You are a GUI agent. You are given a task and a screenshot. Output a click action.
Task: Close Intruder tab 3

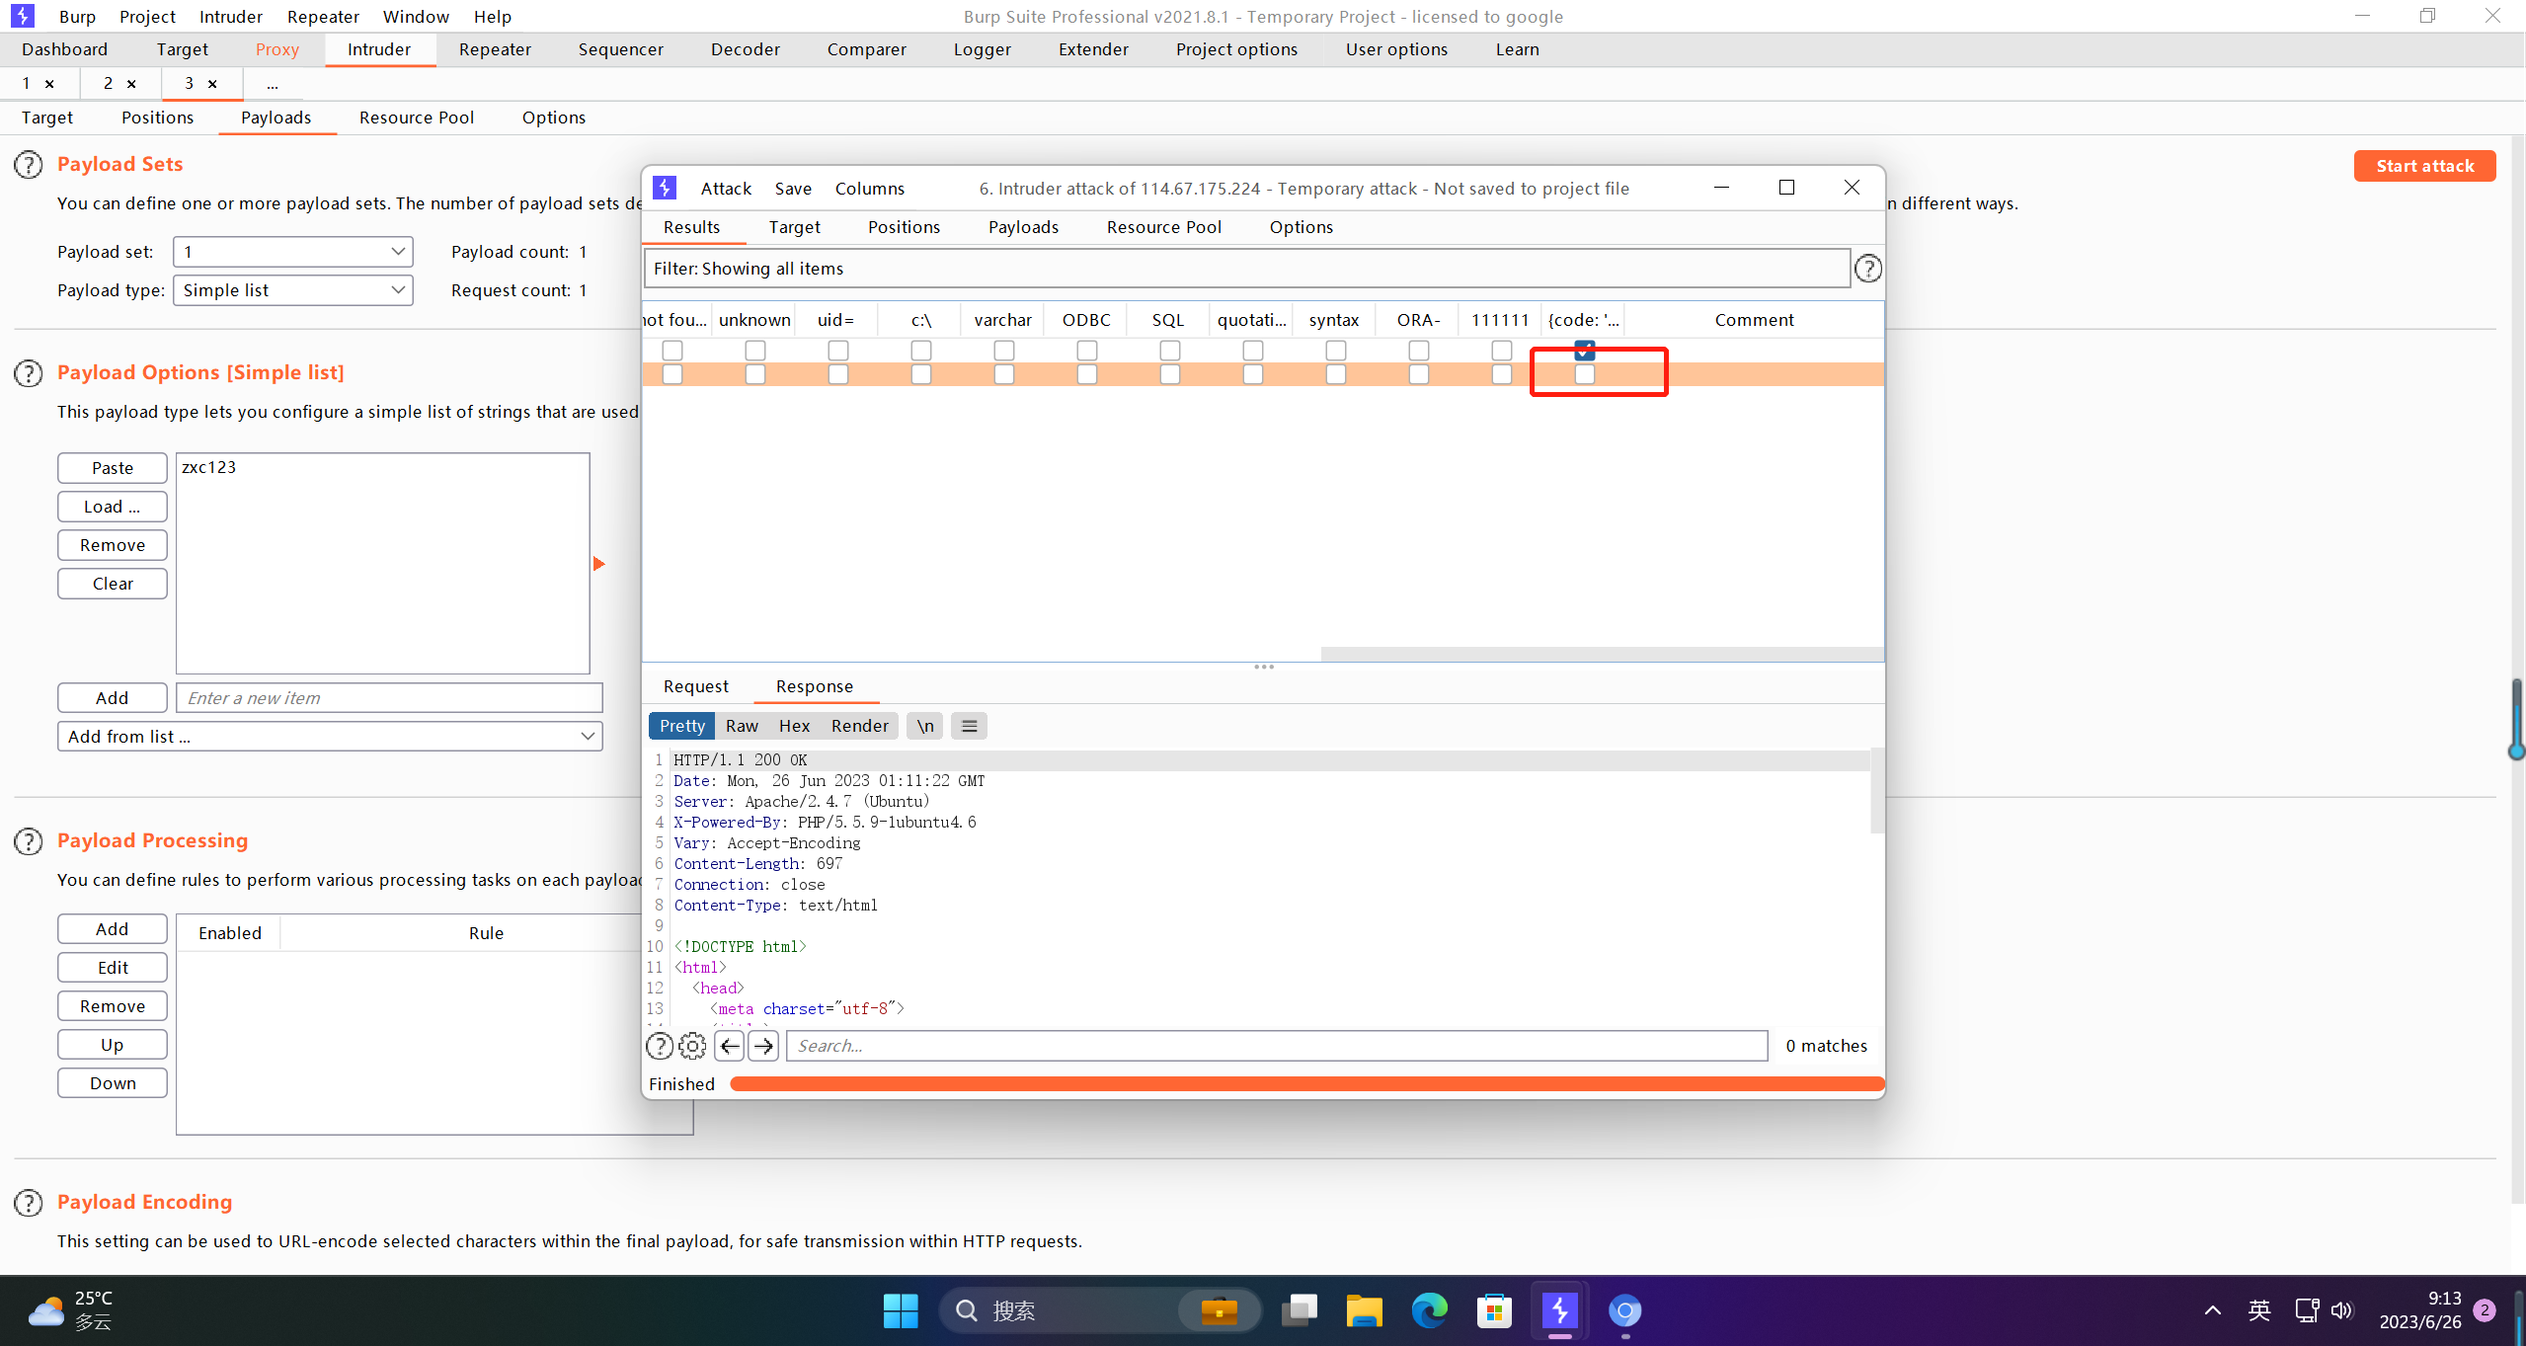[x=212, y=84]
